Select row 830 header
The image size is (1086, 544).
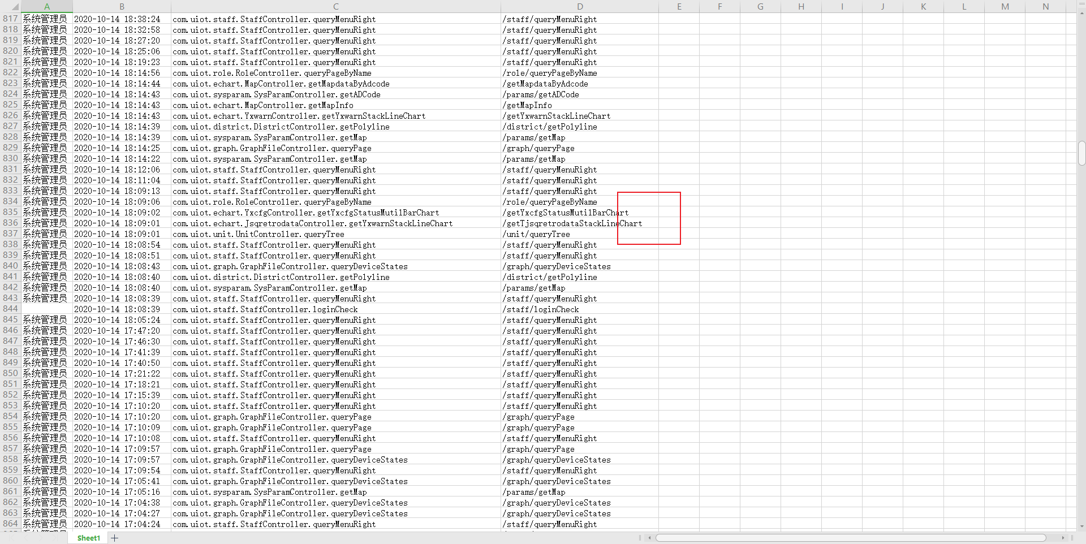click(x=10, y=158)
